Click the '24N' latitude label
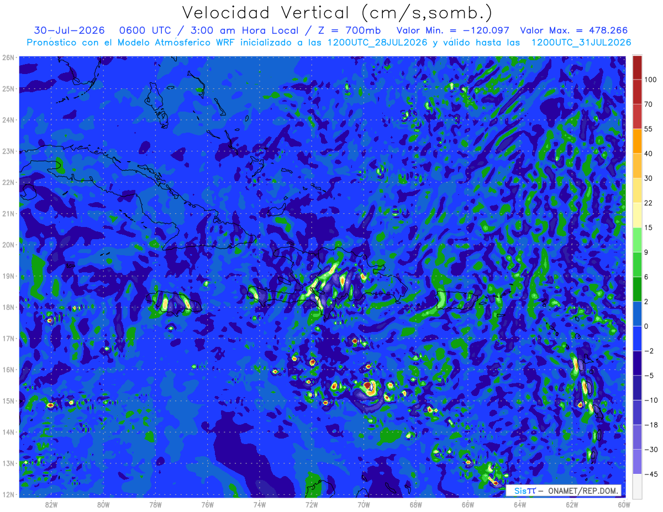This screenshot has height=512, width=663. click(x=8, y=120)
